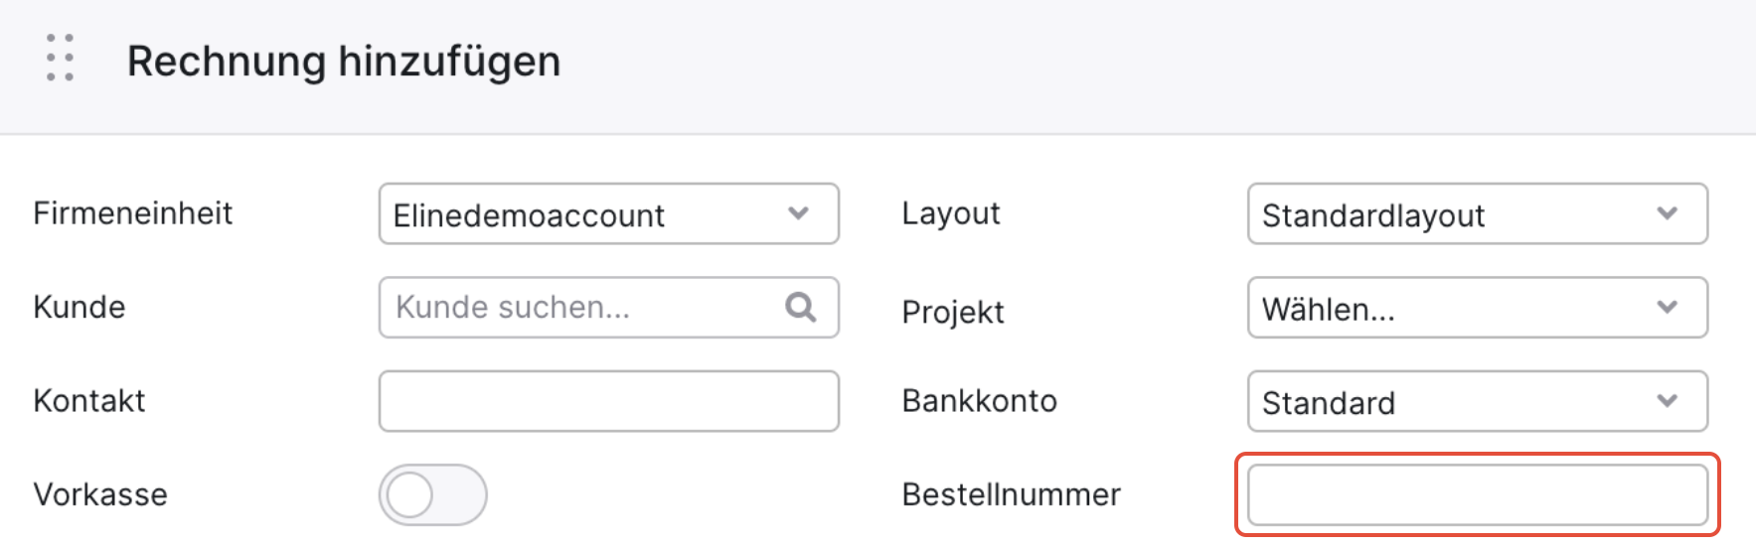The height and width of the screenshot is (547, 1756).
Task: Click the Projekt label text
Action: click(953, 313)
